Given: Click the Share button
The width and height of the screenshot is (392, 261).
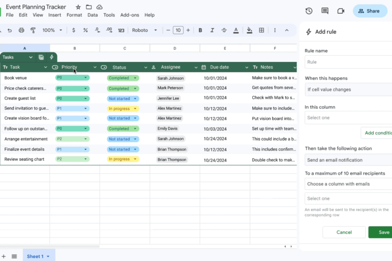Looking at the screenshot, I should 370,11.
